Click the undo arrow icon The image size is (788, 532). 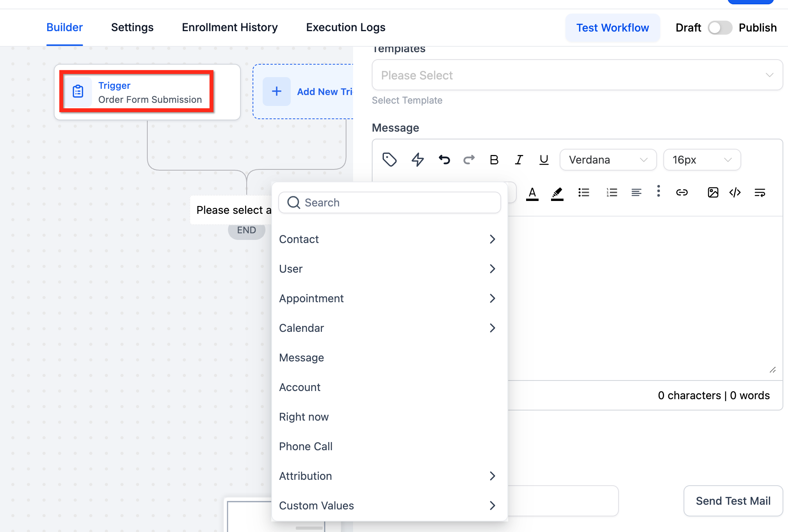point(444,160)
